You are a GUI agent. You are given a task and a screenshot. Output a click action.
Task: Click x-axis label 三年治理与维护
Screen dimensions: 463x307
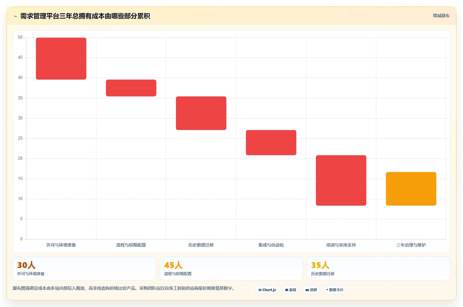click(411, 245)
